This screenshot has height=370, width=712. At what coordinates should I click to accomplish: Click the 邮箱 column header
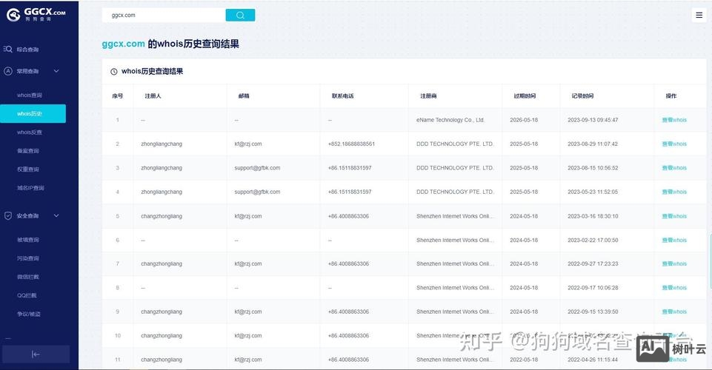pyautogui.click(x=244, y=96)
